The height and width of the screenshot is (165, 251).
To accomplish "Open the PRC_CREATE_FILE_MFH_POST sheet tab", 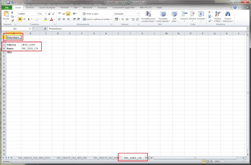I will point(34,158).
